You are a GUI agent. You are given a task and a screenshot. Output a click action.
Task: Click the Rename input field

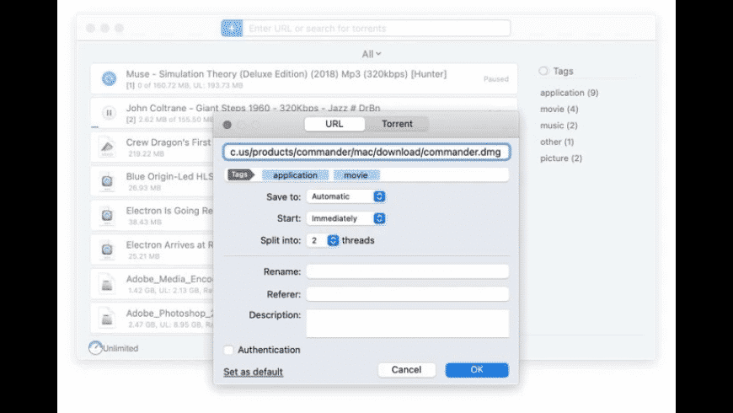pos(407,271)
